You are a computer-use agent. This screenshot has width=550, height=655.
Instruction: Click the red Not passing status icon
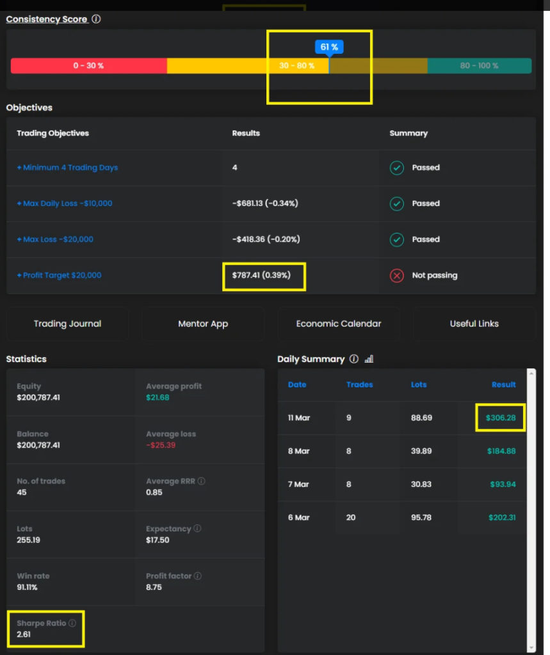[x=397, y=276]
